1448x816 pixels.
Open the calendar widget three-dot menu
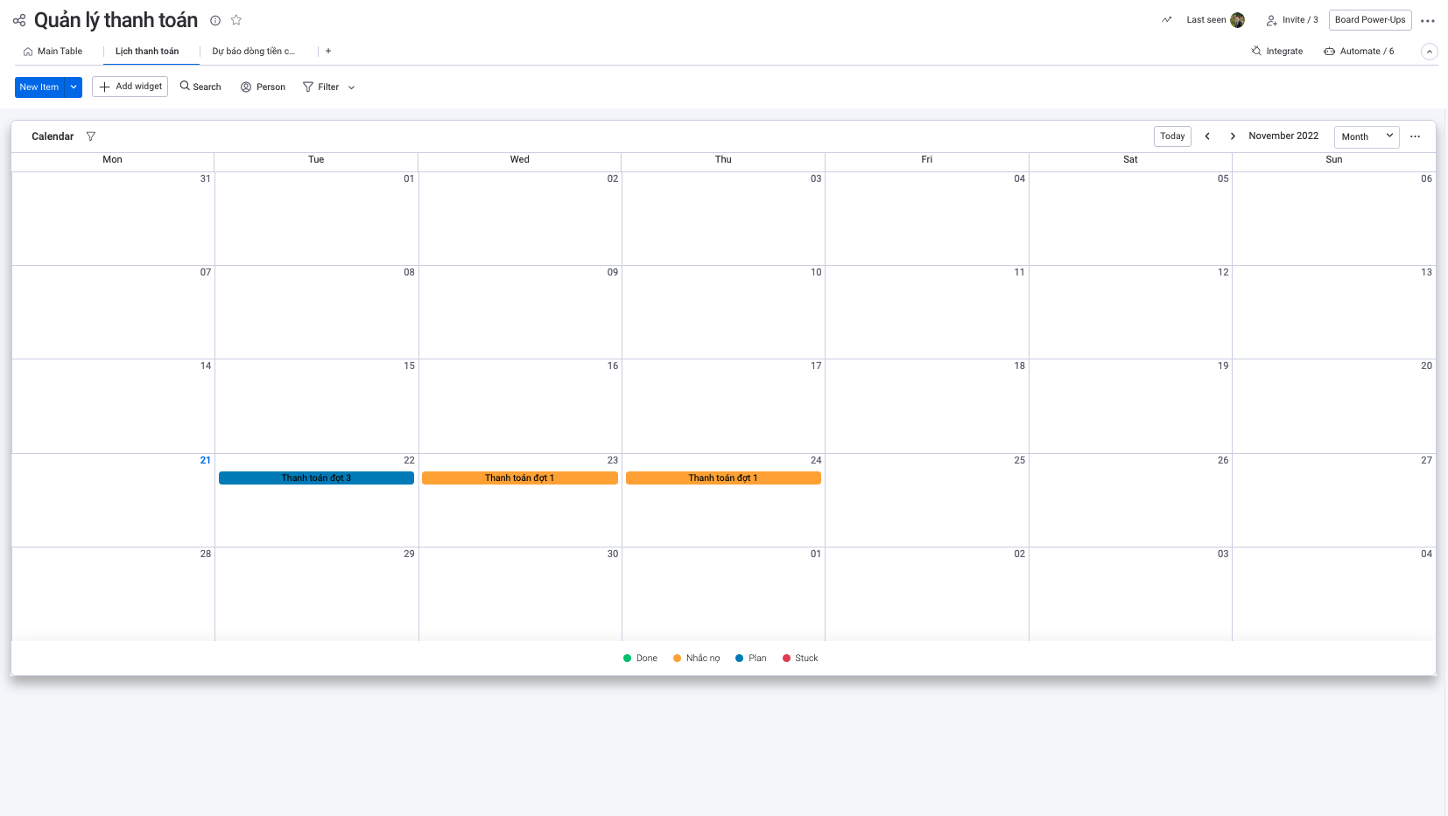pyautogui.click(x=1415, y=136)
